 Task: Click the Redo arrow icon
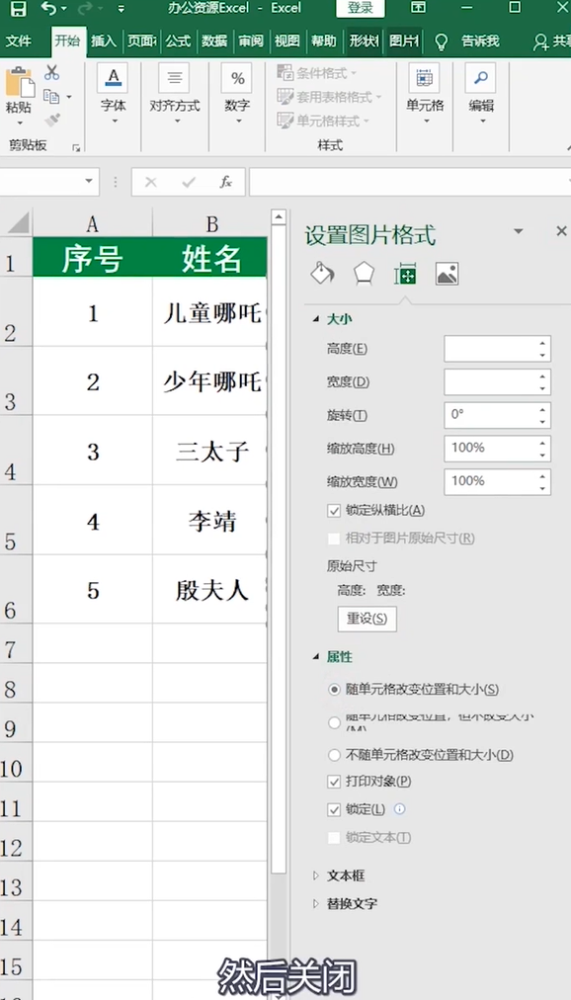click(87, 8)
